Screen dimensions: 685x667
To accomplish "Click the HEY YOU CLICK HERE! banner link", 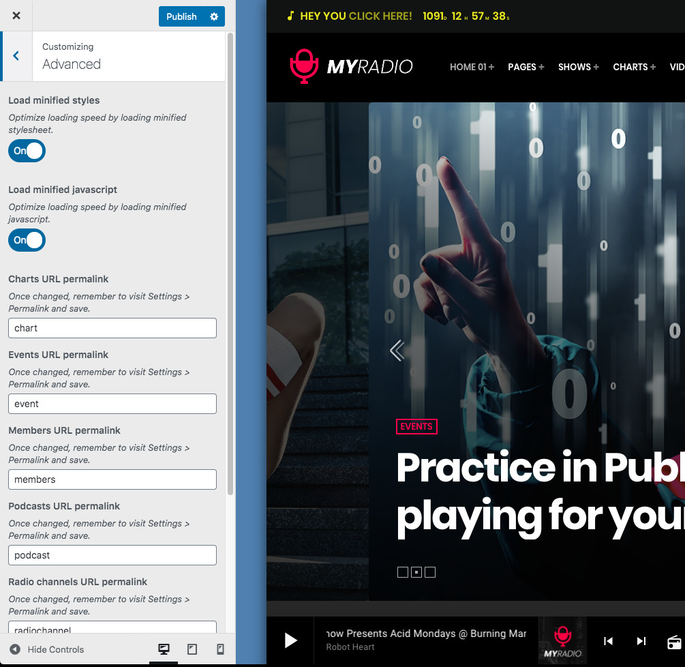I will tap(356, 16).
